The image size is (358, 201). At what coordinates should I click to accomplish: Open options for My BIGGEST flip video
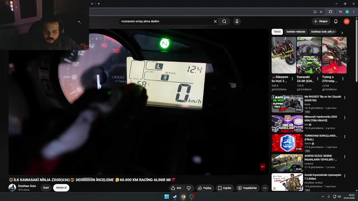345,98
